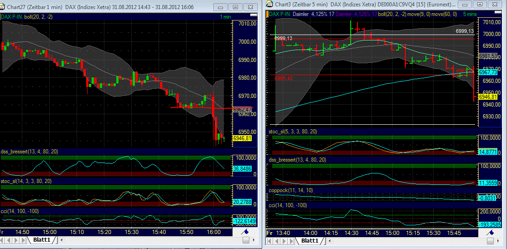
Task: Click yellow 6946,81 price tag in Chart3
Action: pyautogui.click(x=488, y=97)
